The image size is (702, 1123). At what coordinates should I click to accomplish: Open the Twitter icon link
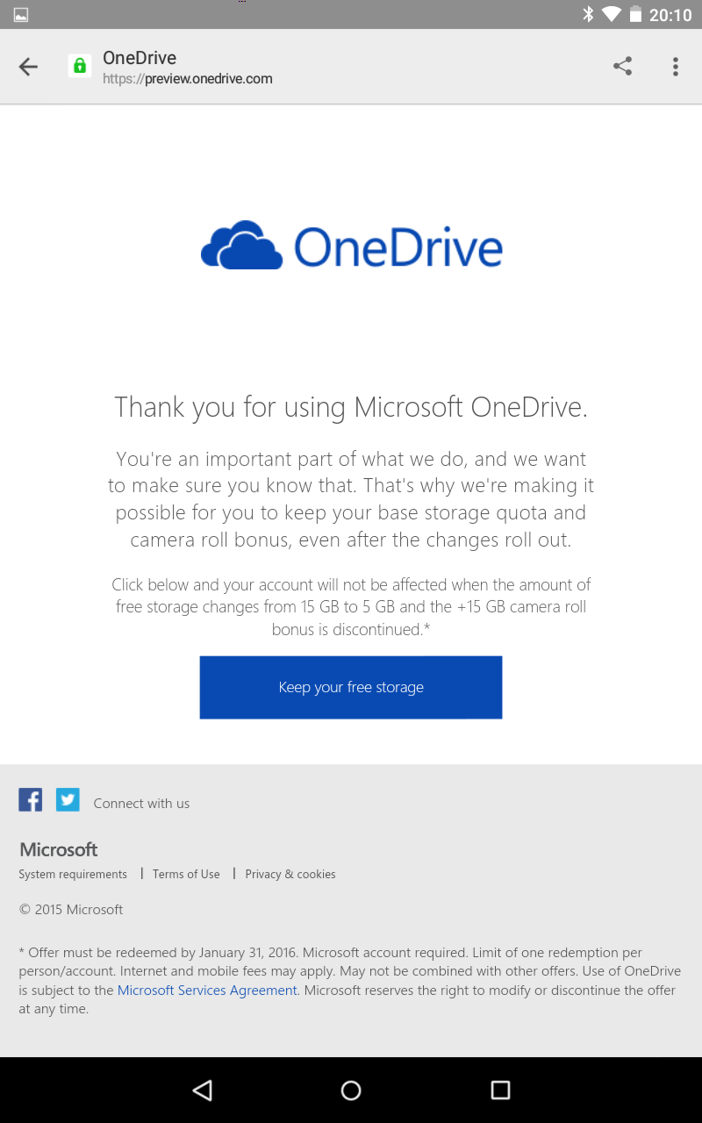[68, 799]
